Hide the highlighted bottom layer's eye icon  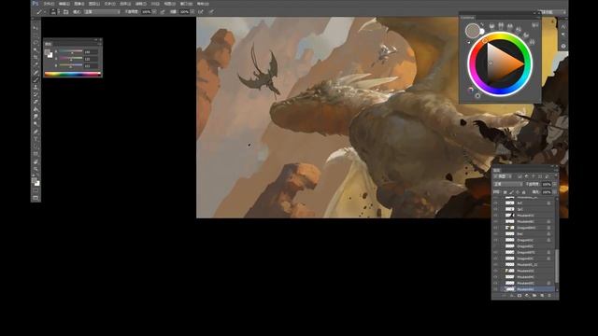(x=496, y=289)
